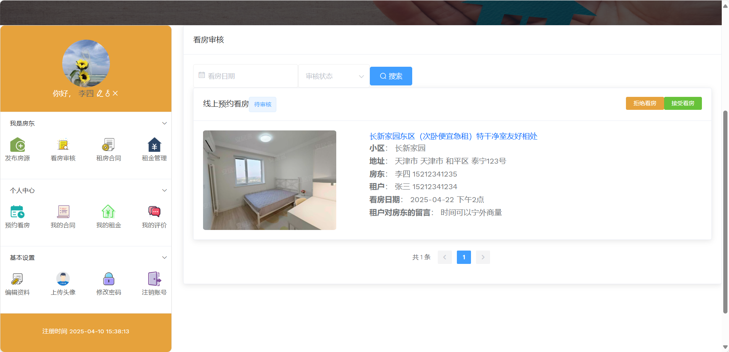Open the 审核状态 dropdown
729x352 pixels.
point(334,76)
